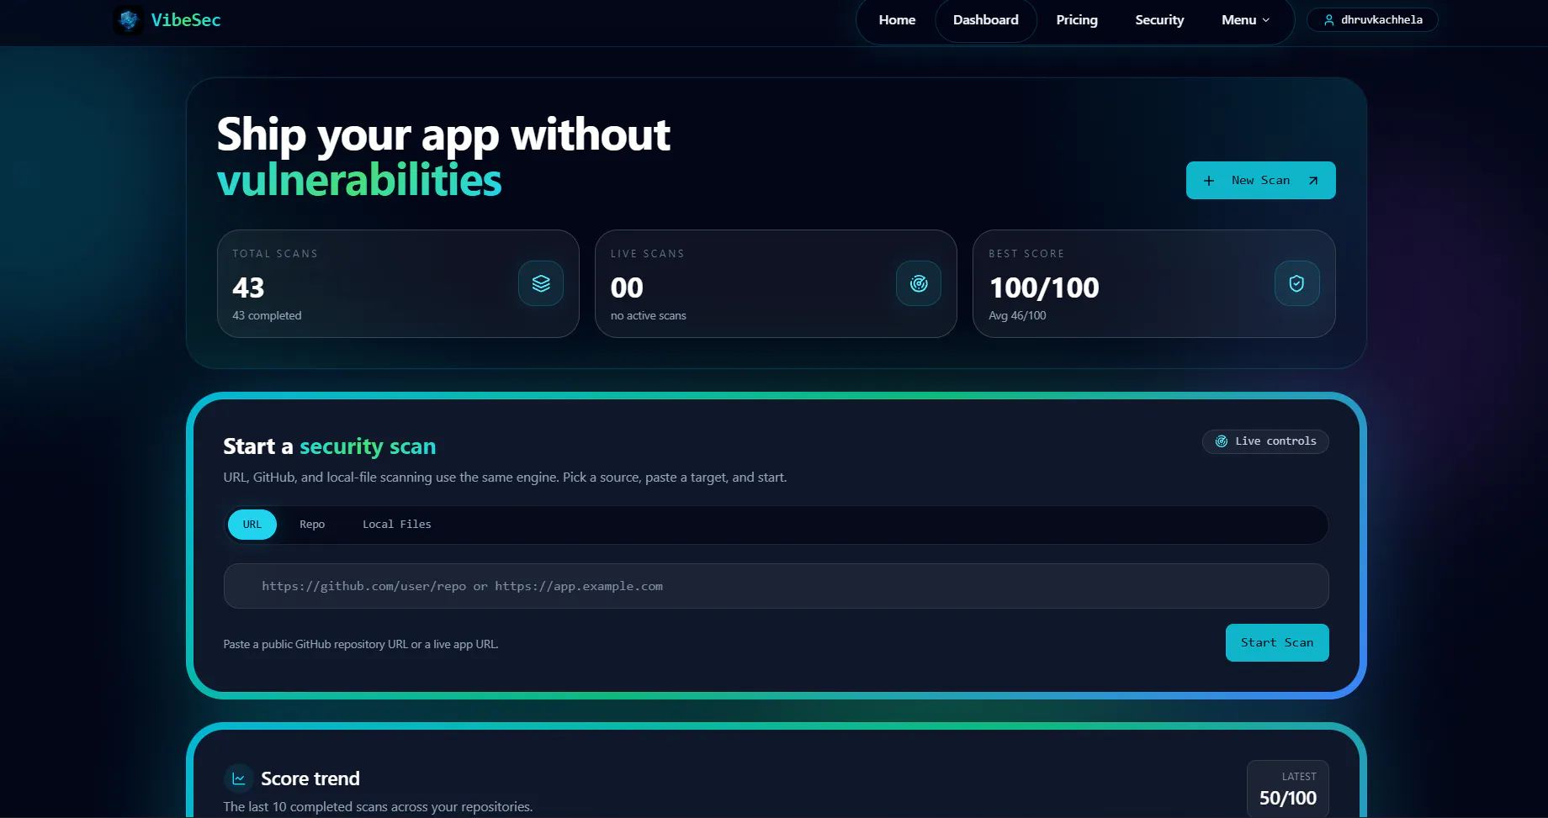The height and width of the screenshot is (818, 1548).
Task: Click the Live Scans radar icon
Action: (919, 283)
